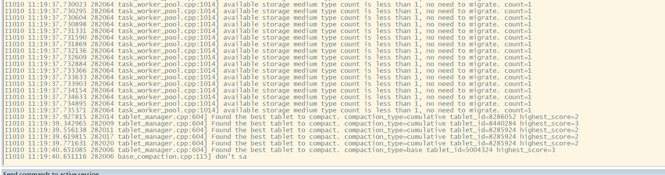This screenshot has width=665, height=175.
Task: Click the compaction_type=base text
Action: click(383, 150)
